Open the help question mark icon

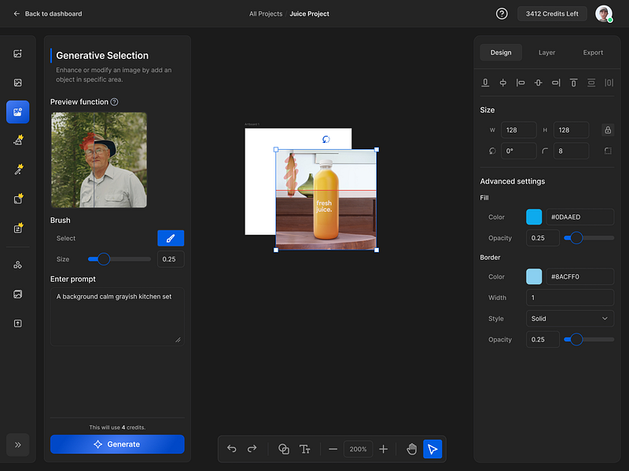502,13
